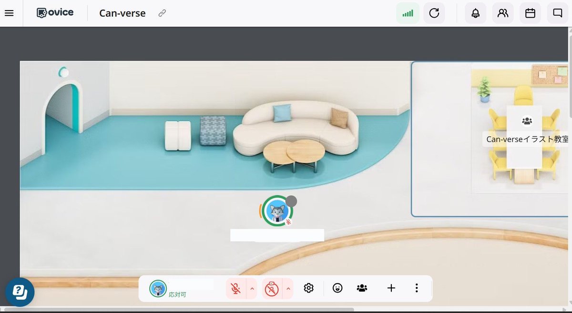Click the Can-verse space title
572x313 pixels.
pyautogui.click(x=123, y=13)
